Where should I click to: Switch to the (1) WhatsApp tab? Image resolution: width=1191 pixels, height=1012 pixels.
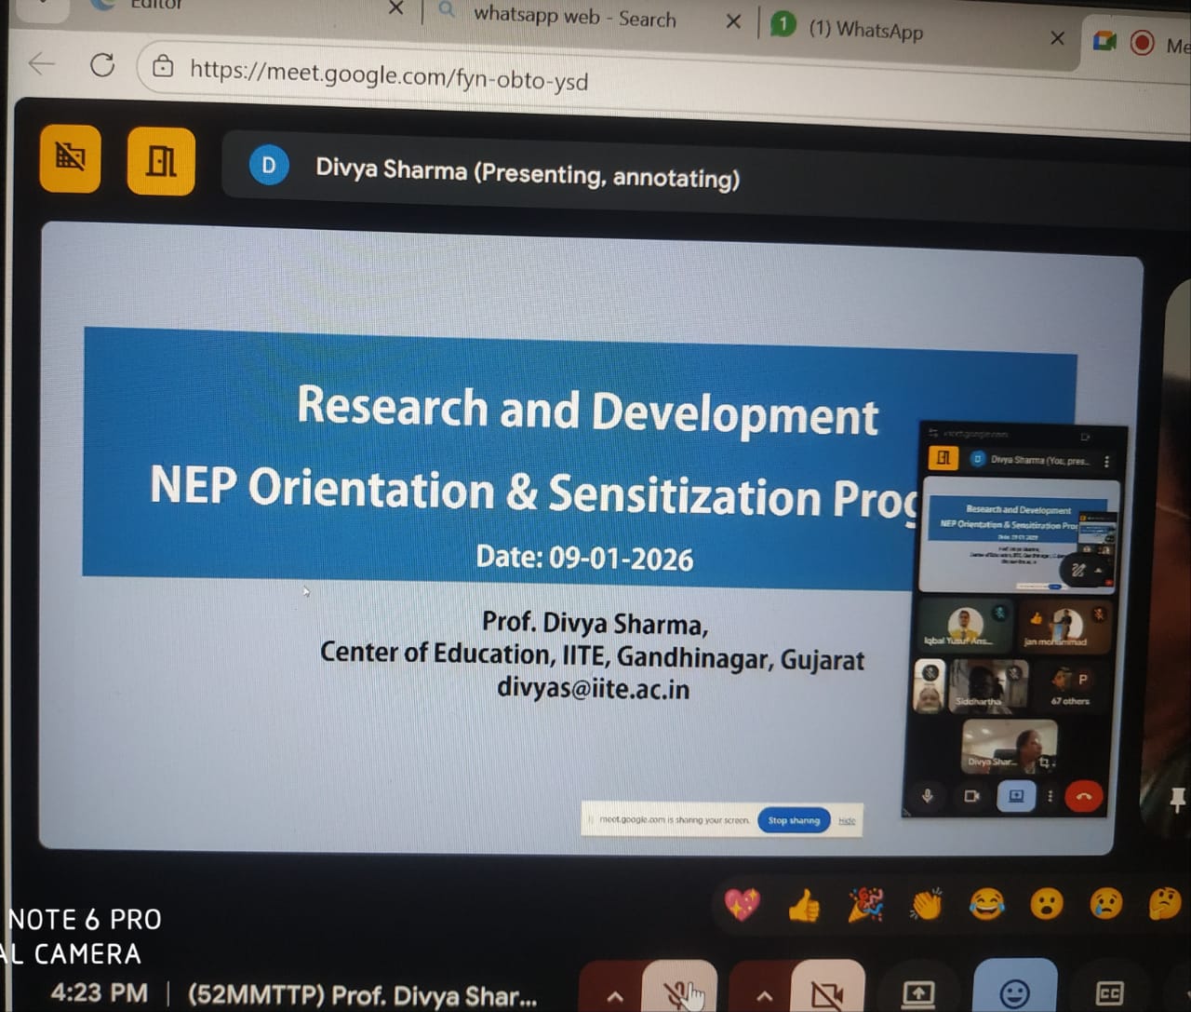point(865,29)
